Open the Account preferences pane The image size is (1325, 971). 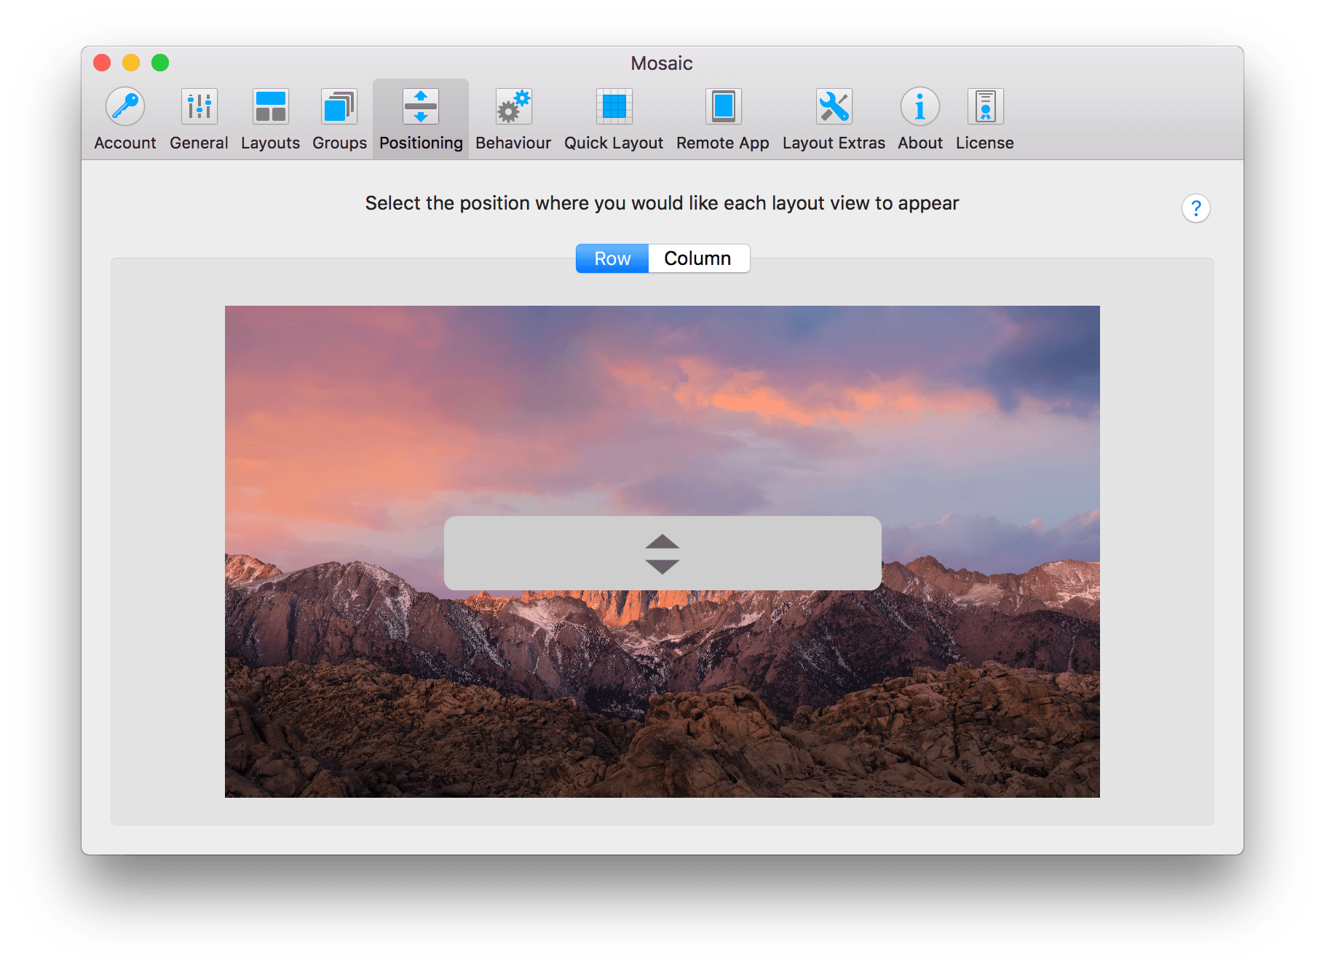tap(124, 119)
